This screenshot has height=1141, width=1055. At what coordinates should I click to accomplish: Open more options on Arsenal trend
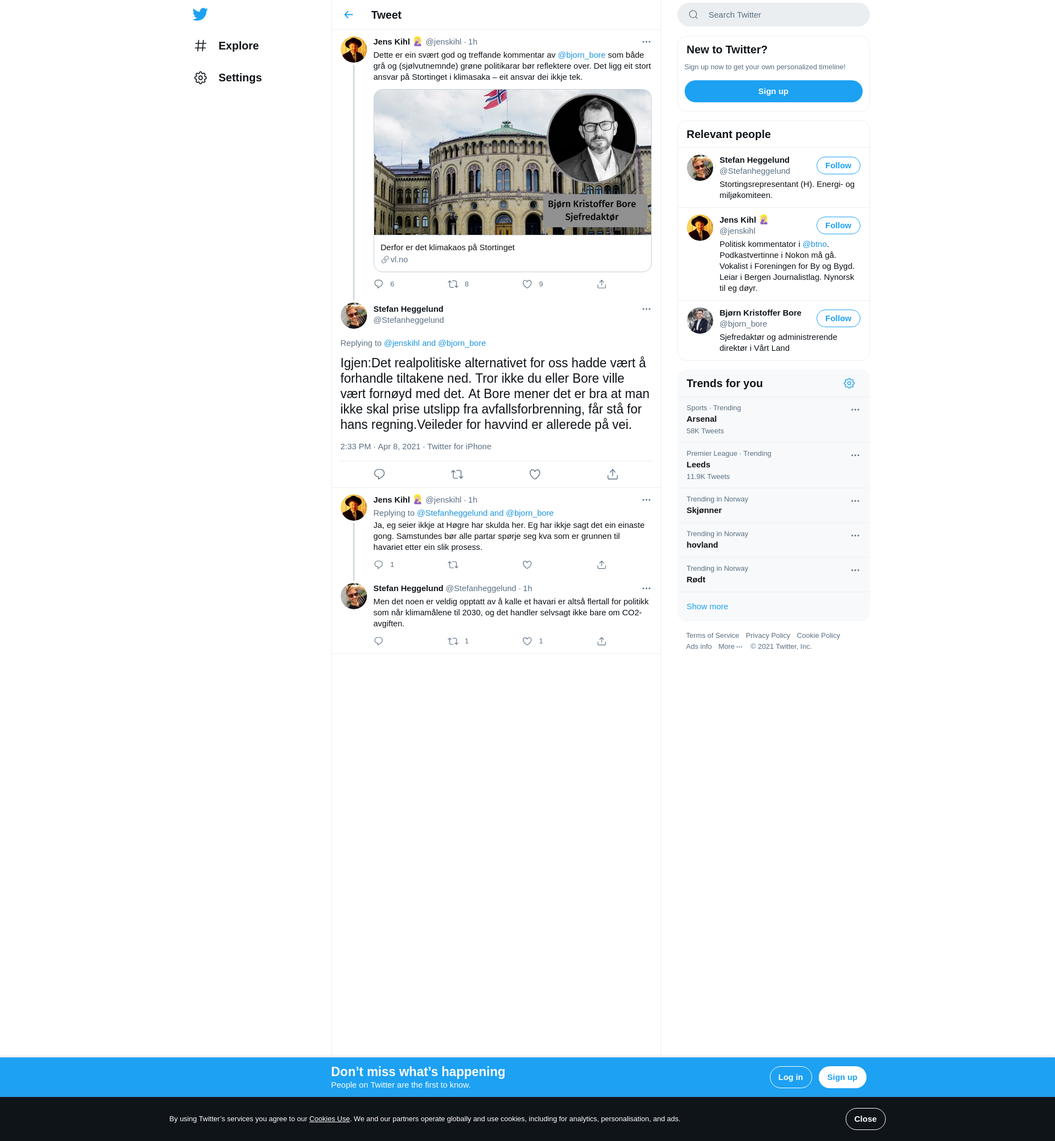854,410
